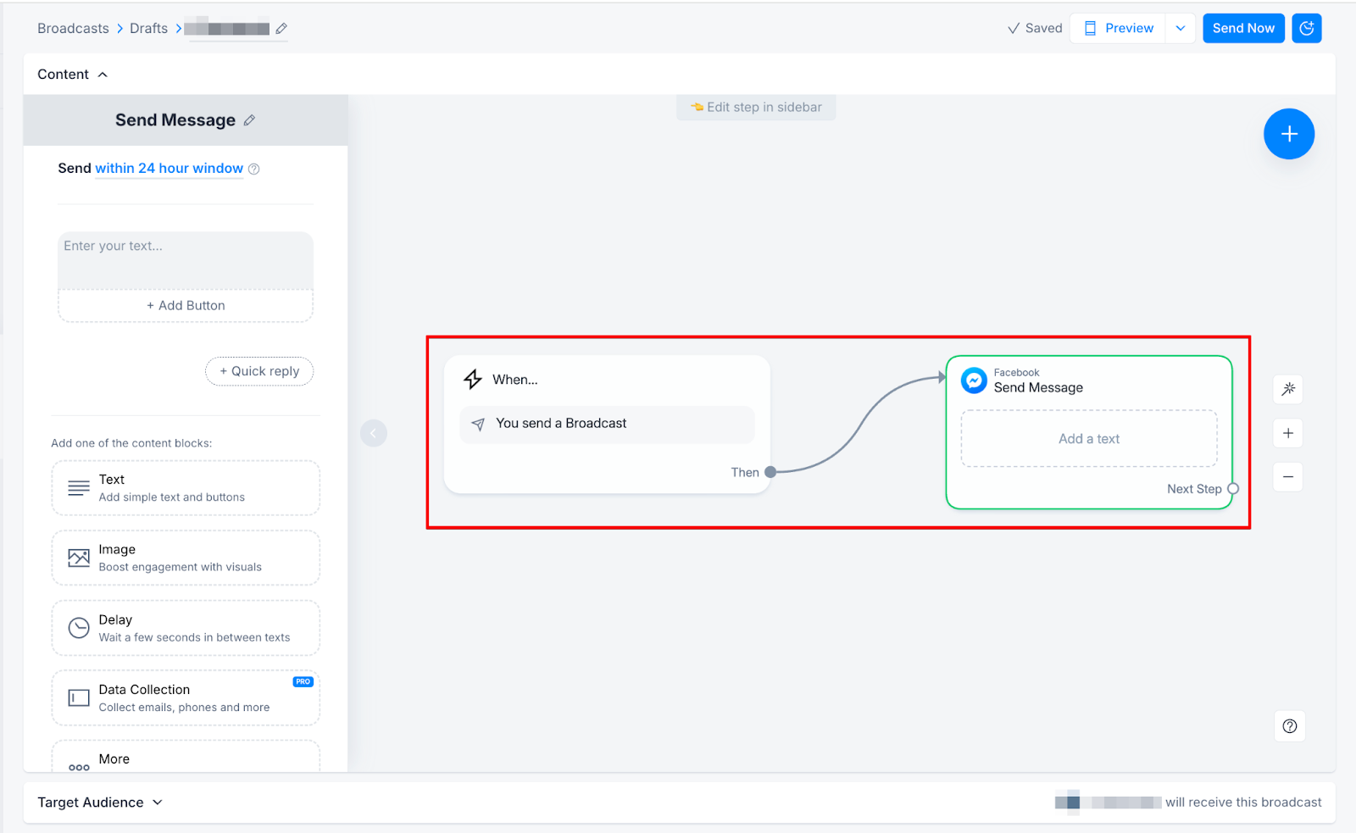Open the Broadcasts breadcrumb
This screenshot has width=1356, height=833.
[x=73, y=28]
